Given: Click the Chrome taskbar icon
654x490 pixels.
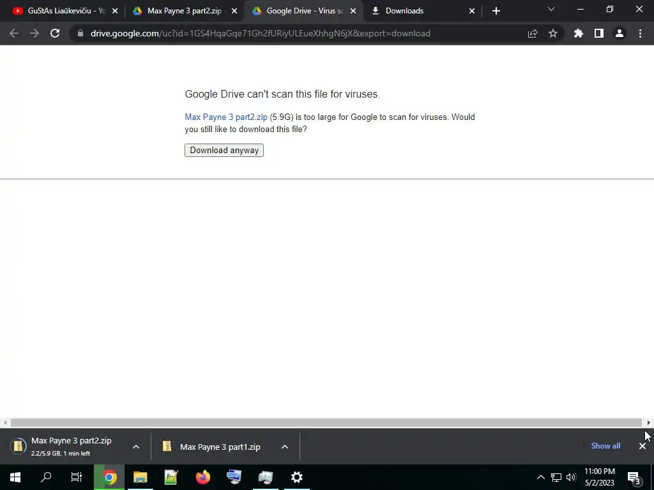Looking at the screenshot, I should (109, 477).
